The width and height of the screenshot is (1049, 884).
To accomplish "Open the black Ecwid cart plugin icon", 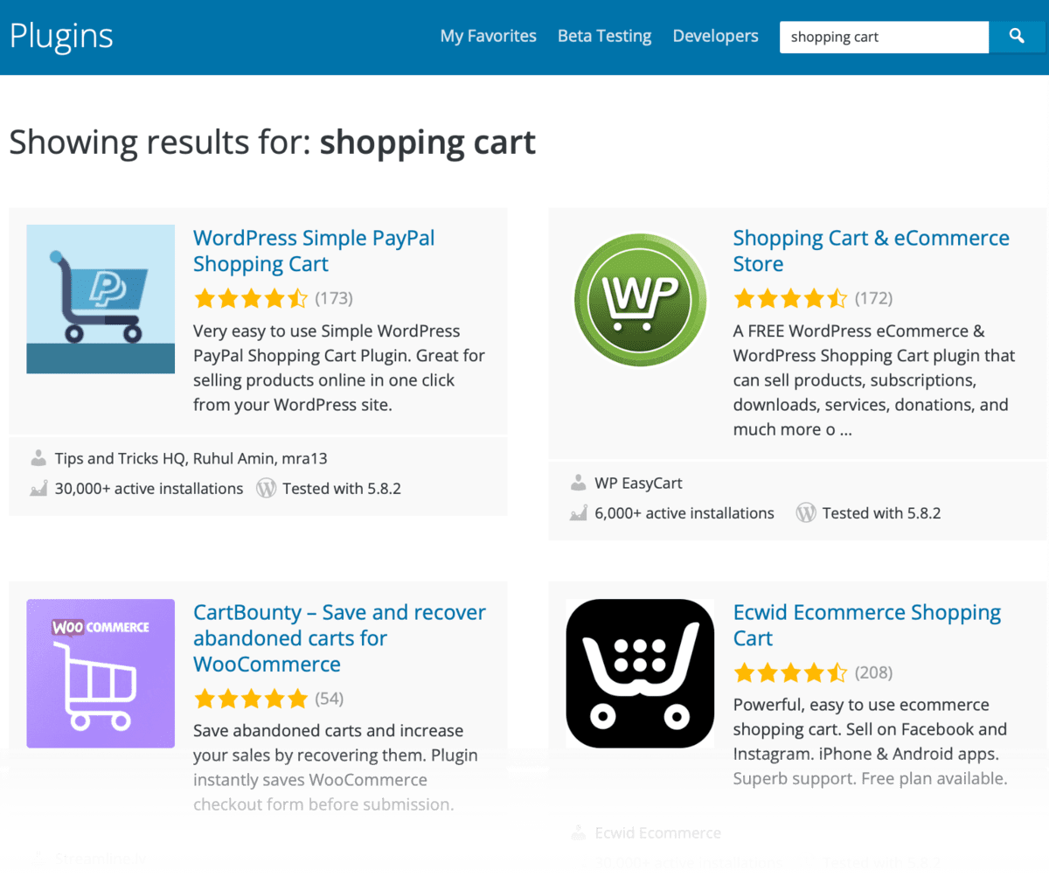I will pyautogui.click(x=639, y=672).
